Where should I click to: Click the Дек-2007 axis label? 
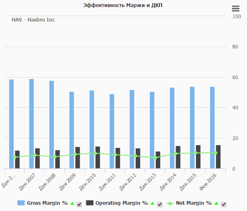27,182
